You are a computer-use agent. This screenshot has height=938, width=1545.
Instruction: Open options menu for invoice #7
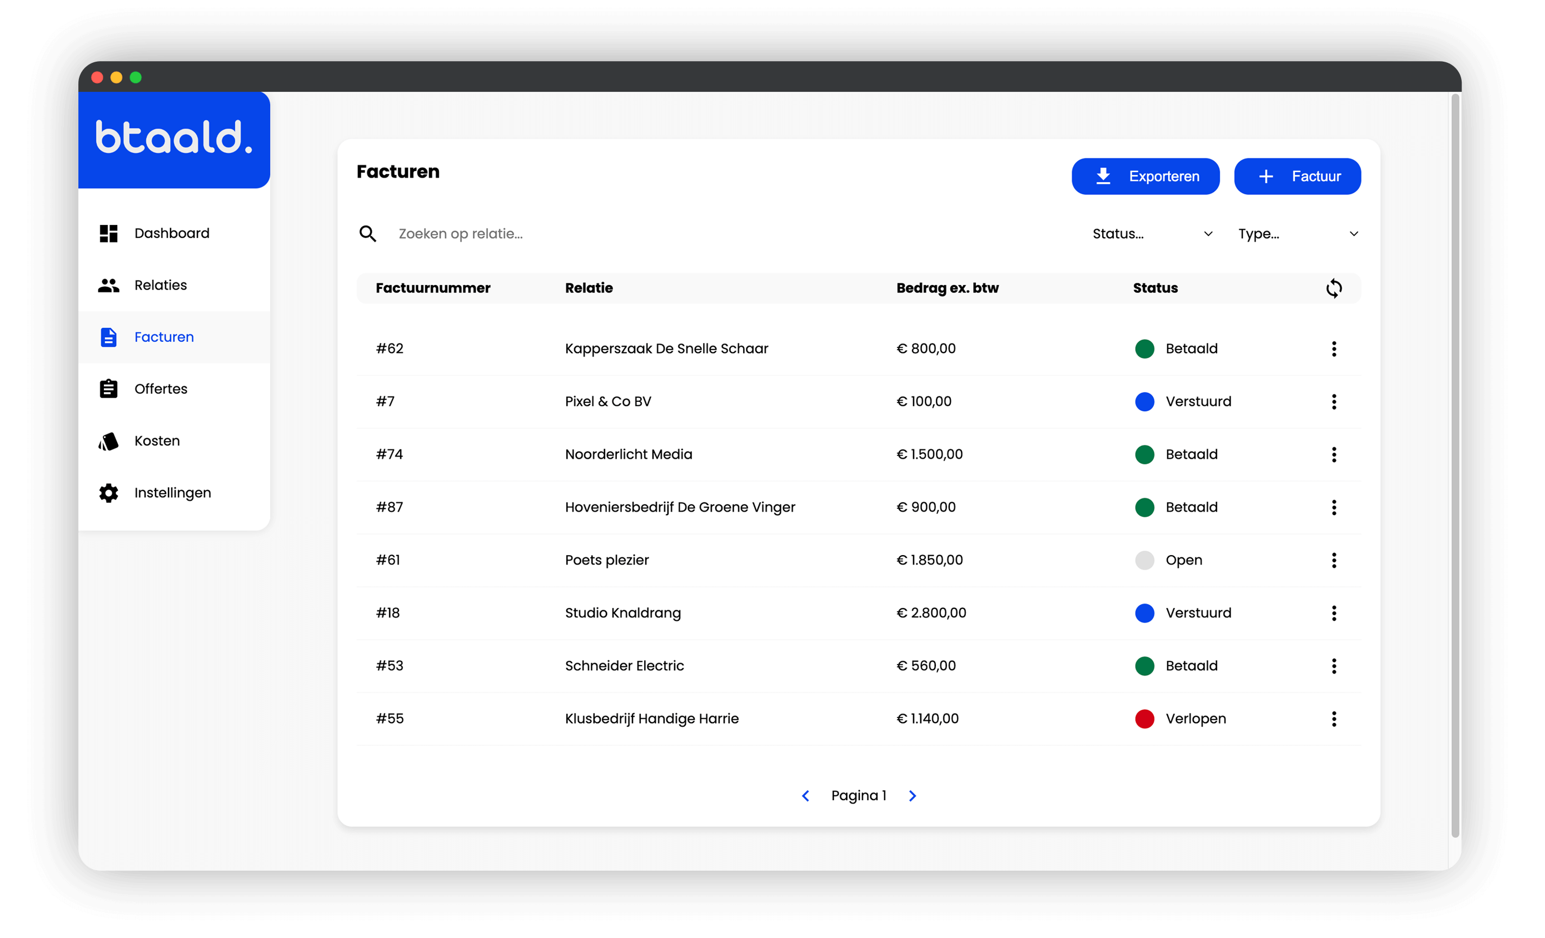pyautogui.click(x=1334, y=401)
